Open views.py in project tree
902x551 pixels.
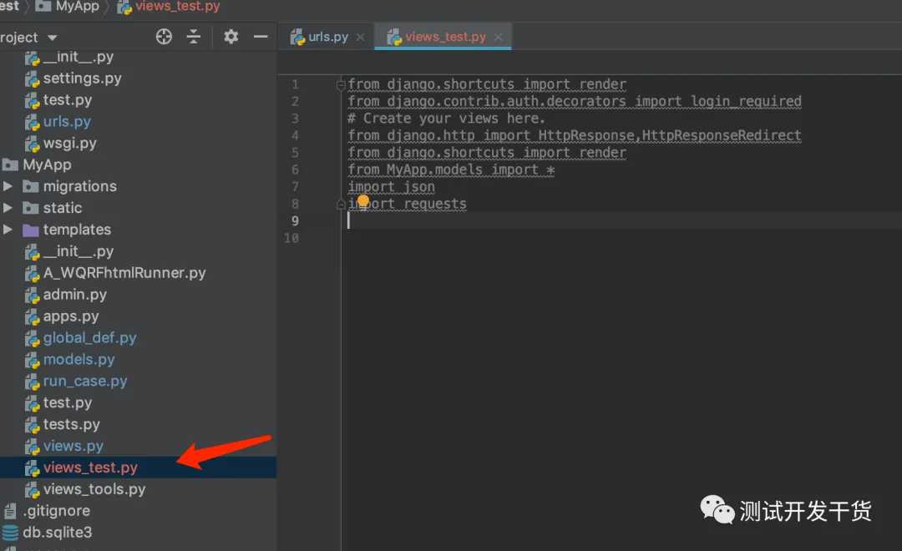(73, 446)
